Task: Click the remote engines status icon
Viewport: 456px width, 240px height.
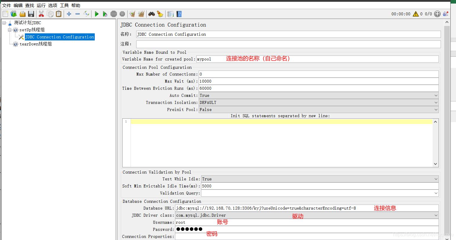Action: pos(437,14)
